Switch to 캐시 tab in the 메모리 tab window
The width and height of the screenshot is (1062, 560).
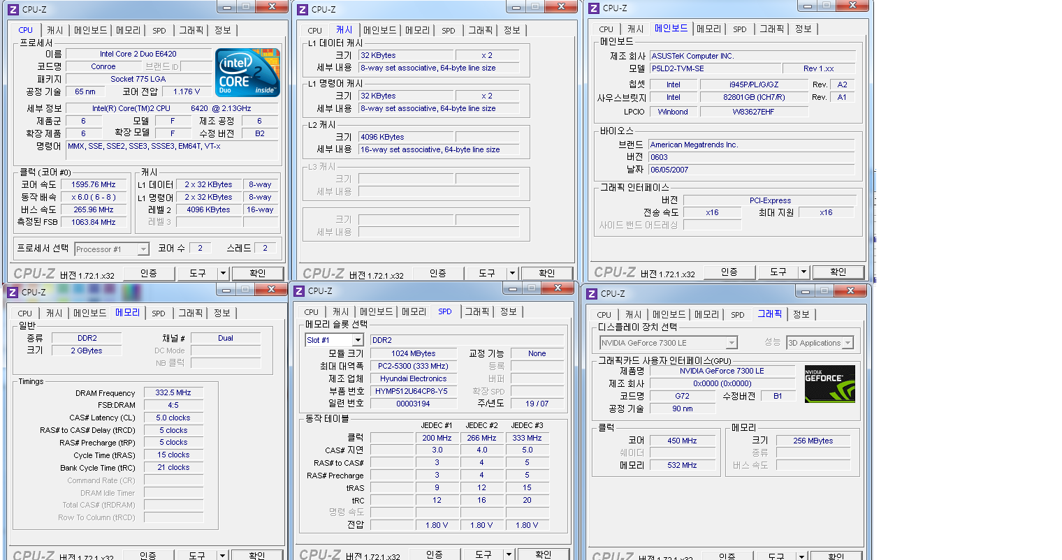[x=54, y=314]
